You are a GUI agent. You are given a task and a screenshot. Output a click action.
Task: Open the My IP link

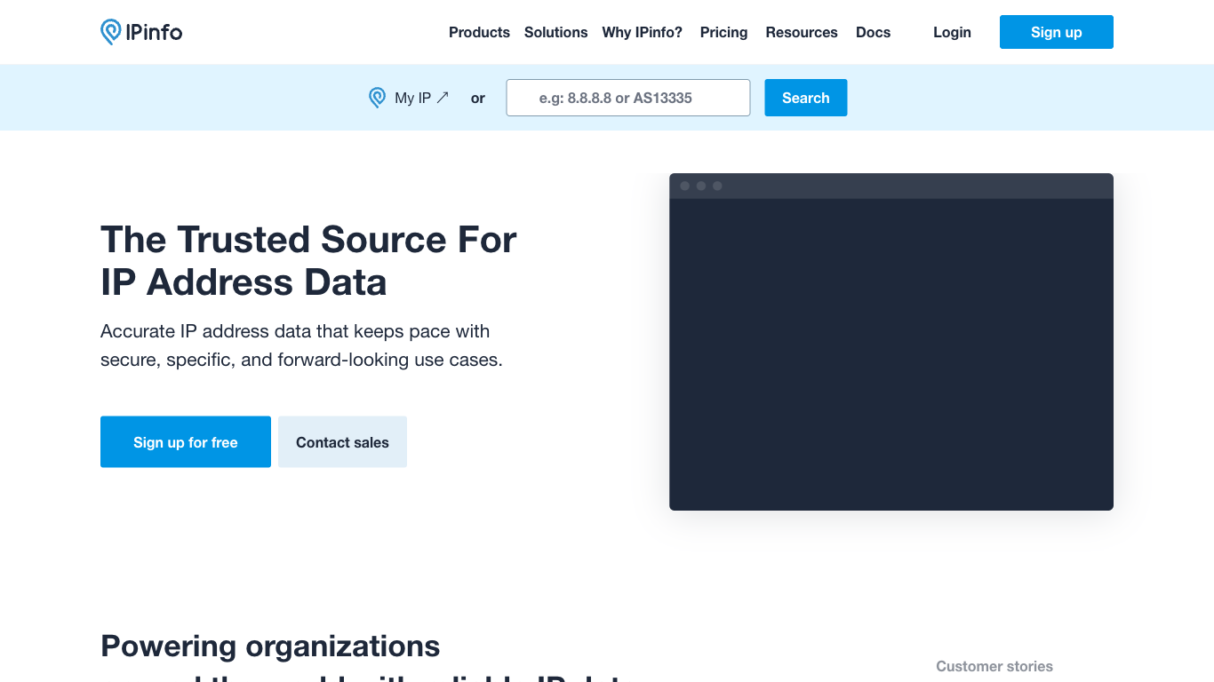421,98
